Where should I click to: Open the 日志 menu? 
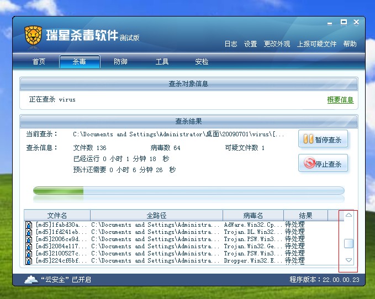coord(231,44)
